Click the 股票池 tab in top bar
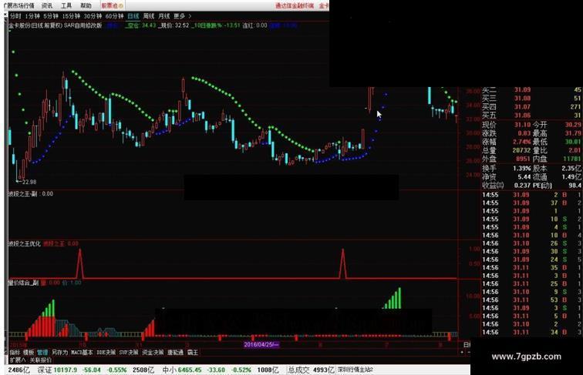583x375 pixels. [112, 5]
